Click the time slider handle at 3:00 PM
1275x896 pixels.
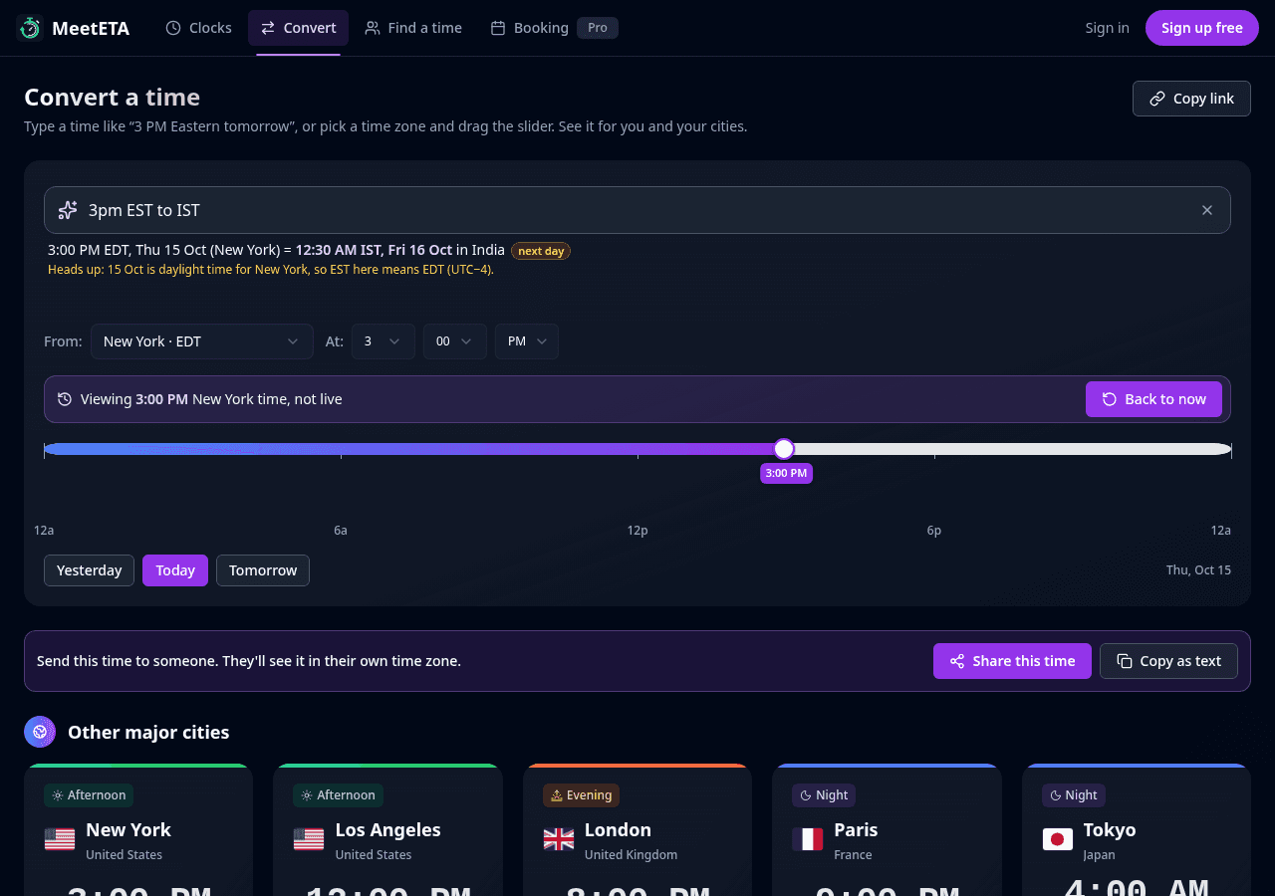click(784, 449)
